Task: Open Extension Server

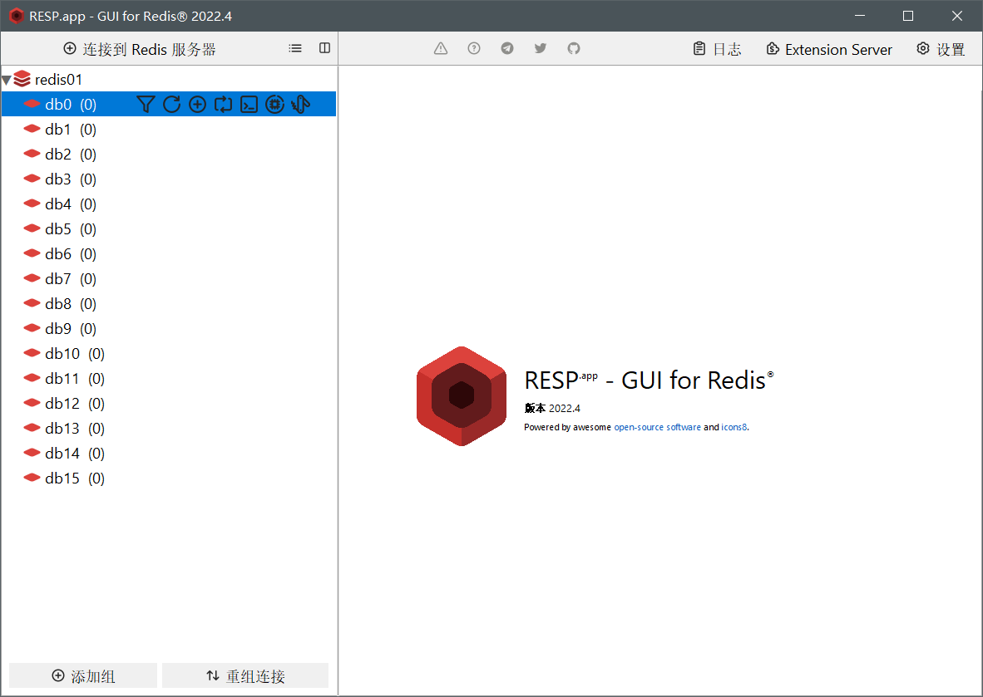Action: (829, 49)
